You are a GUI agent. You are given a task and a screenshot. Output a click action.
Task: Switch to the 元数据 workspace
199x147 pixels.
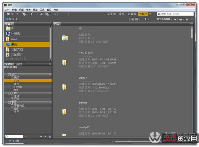click(x=132, y=14)
